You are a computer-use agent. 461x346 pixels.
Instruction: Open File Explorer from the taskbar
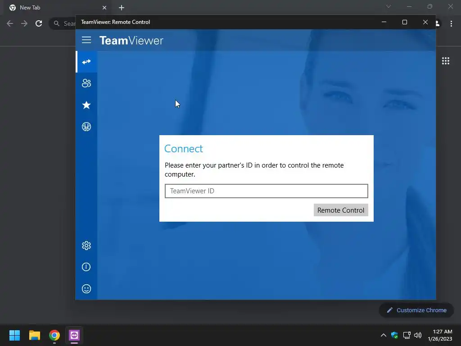coord(34,335)
